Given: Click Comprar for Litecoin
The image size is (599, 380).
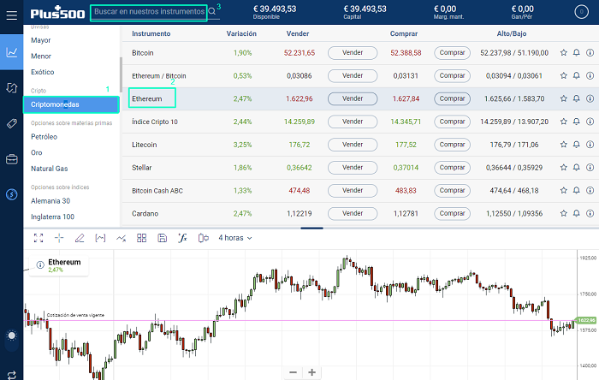Looking at the screenshot, I should tap(452, 145).
